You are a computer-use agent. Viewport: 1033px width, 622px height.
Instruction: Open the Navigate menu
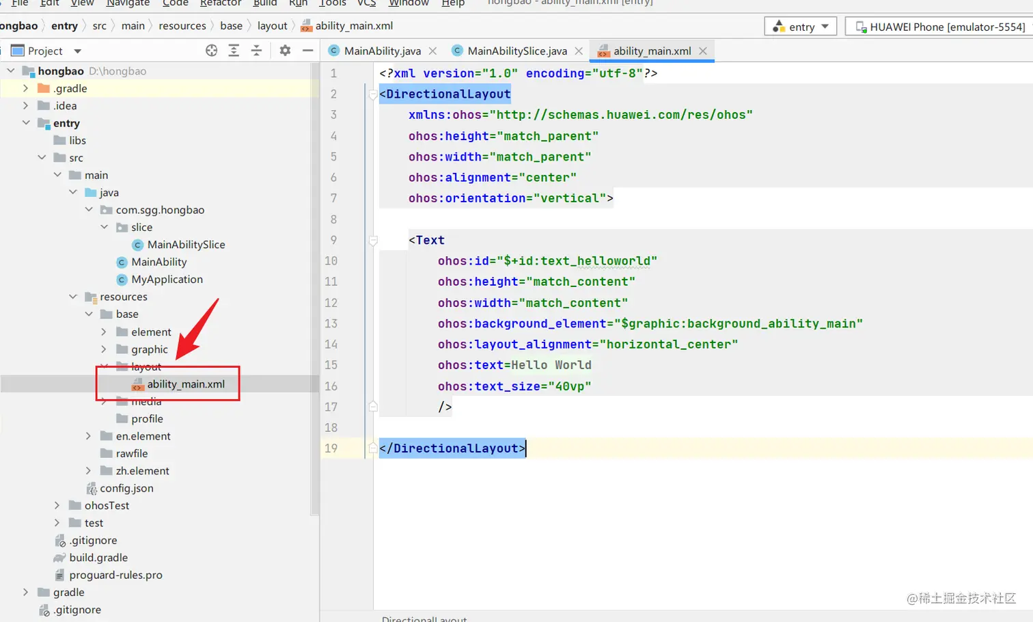pyautogui.click(x=128, y=3)
